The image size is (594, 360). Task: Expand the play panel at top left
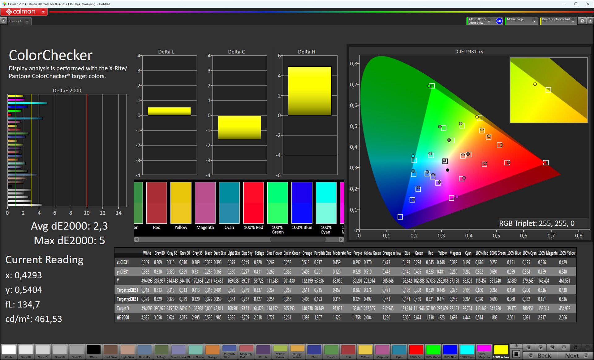coord(3,21)
